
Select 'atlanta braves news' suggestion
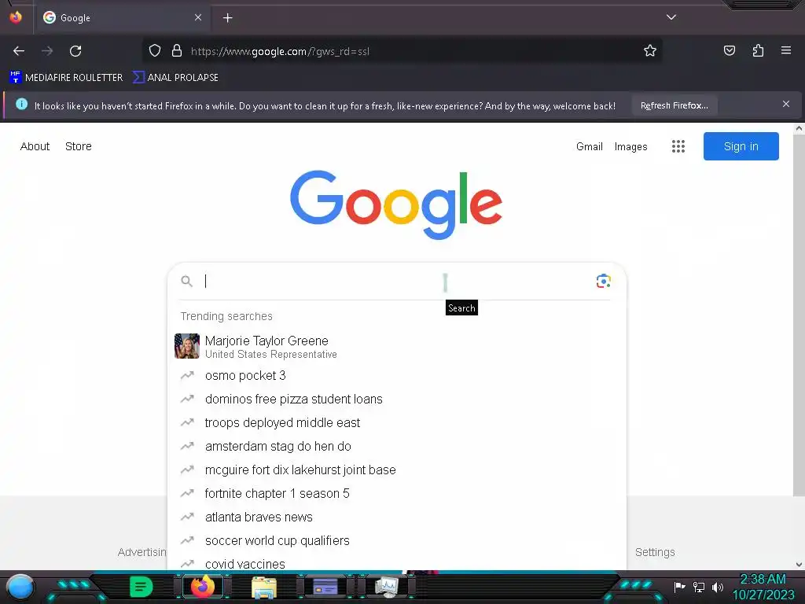396,517
